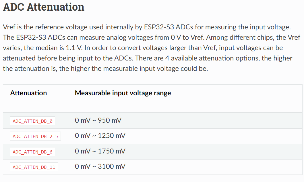
Task: Pick the "0 mV ~ 3100 mV" cell
Action: click(x=100, y=166)
